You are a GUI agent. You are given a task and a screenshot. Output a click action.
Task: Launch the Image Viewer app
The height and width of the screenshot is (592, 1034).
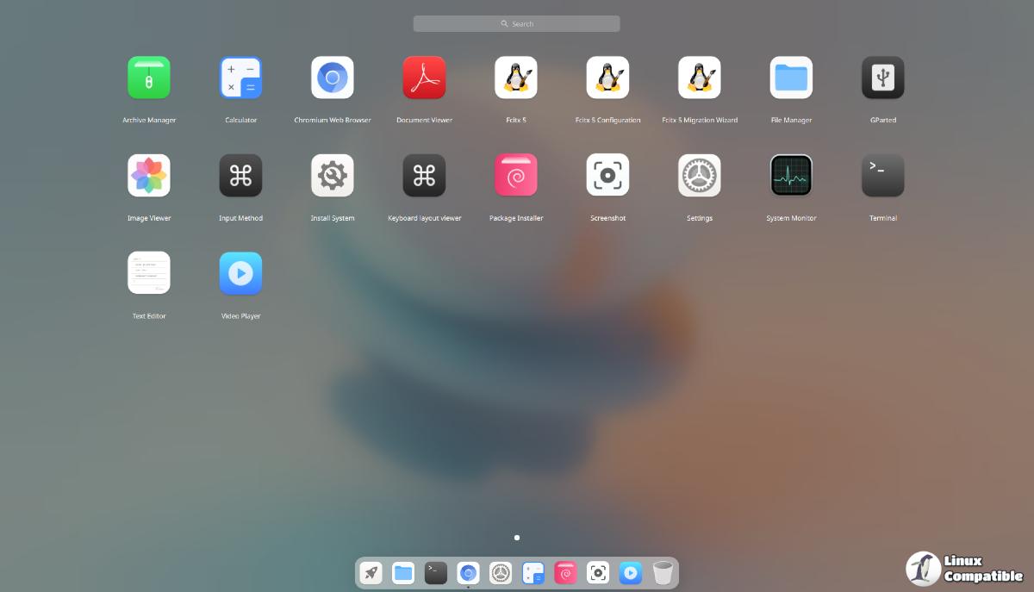(x=149, y=176)
